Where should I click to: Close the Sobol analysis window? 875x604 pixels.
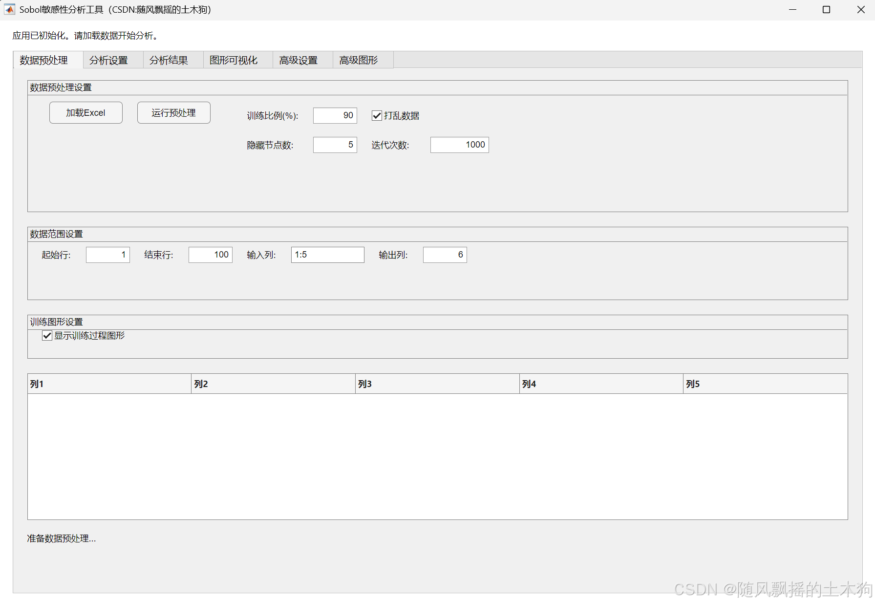pos(861,10)
